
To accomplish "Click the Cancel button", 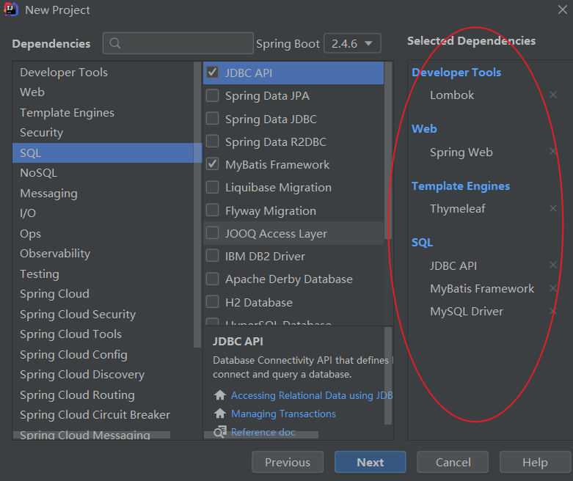I will 453,462.
